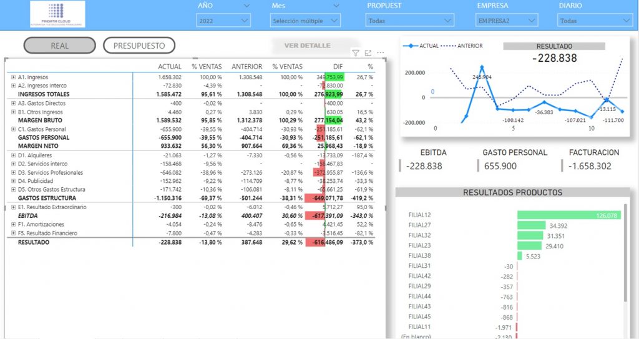Expand the C1. Gastos Personal row
This screenshot has width=639, height=339.
[13, 129]
